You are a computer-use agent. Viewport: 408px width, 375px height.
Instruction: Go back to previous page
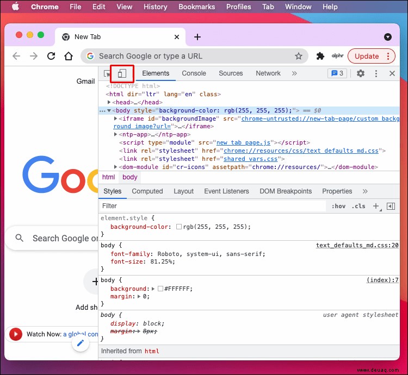coord(16,56)
